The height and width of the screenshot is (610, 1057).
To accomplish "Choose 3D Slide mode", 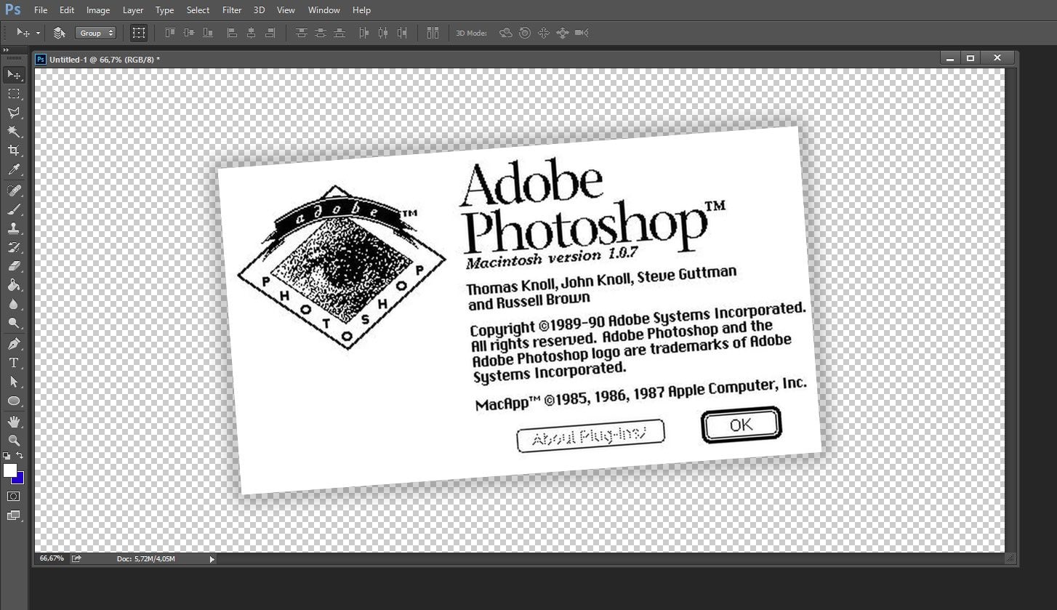I will (562, 33).
